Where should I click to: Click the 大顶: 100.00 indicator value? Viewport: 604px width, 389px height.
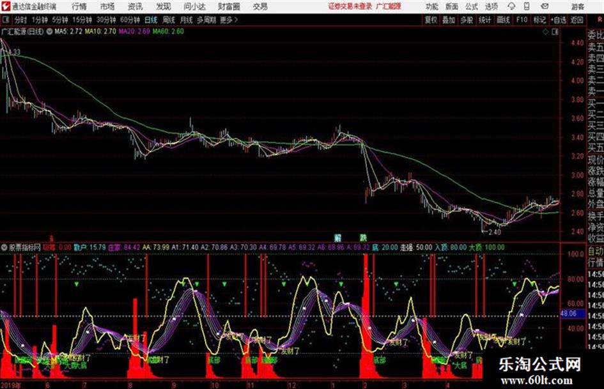click(486, 247)
